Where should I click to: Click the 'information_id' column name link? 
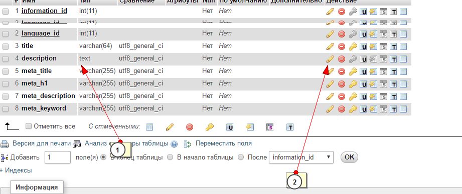[44, 11]
